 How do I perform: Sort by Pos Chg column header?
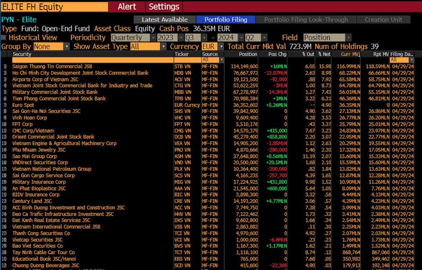click(277, 54)
